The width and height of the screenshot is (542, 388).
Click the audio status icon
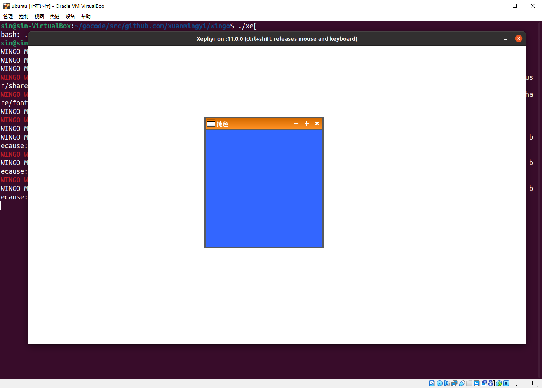(447, 383)
